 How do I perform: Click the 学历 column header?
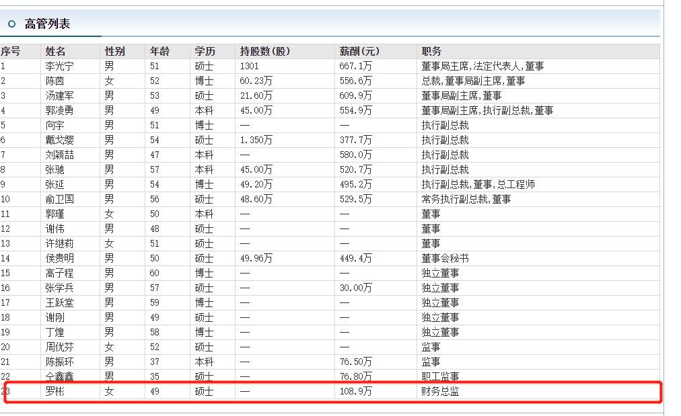click(x=203, y=51)
